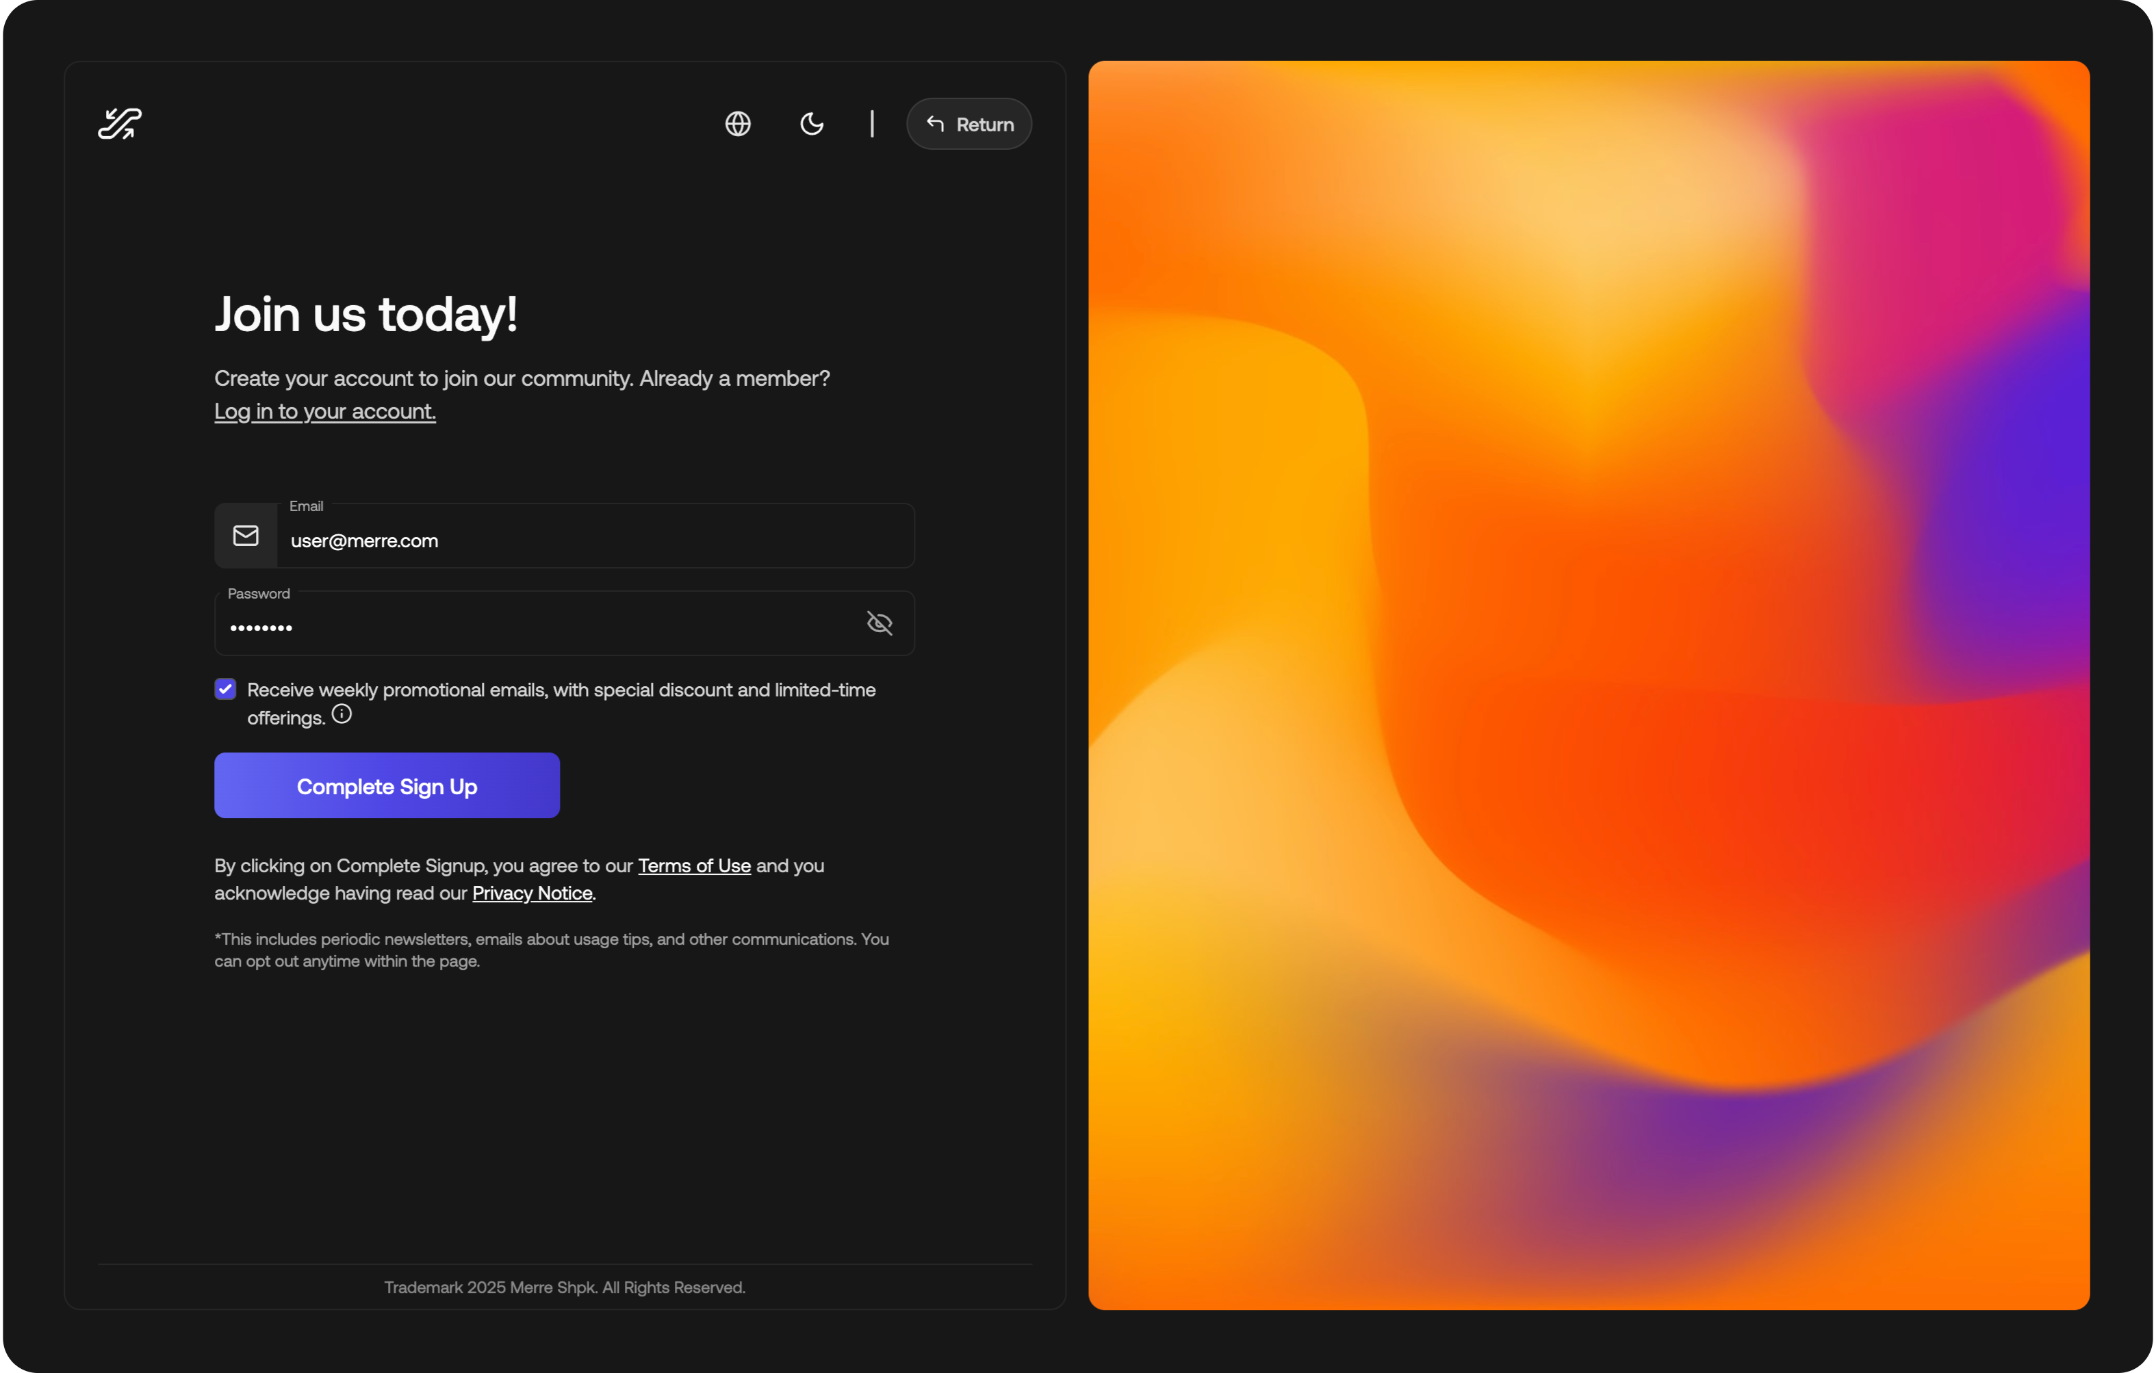Open the Terms of Use link
This screenshot has width=2156, height=1373.
pyautogui.click(x=694, y=865)
